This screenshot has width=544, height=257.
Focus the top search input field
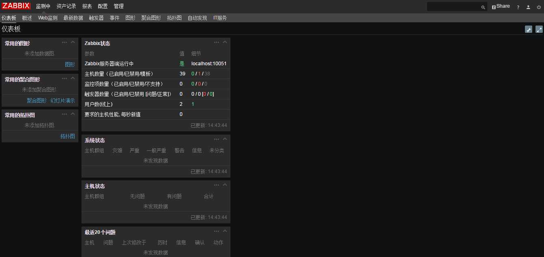(x=453, y=7)
